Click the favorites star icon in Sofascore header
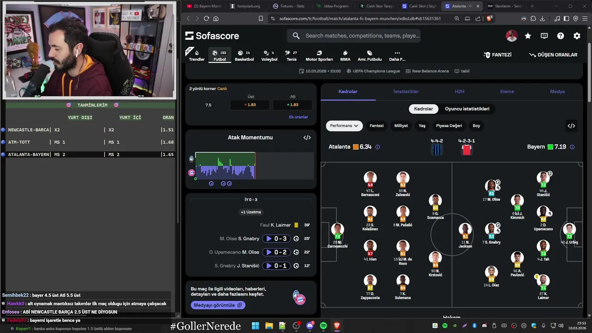 [x=528, y=36]
